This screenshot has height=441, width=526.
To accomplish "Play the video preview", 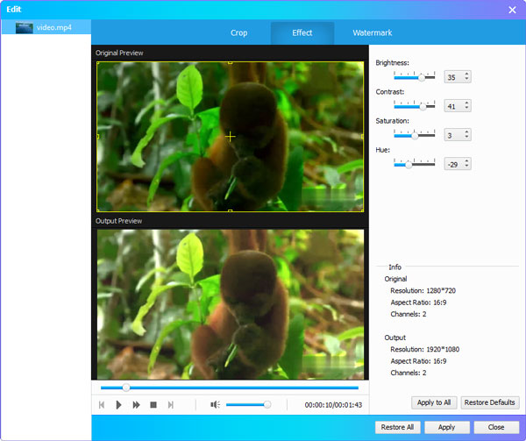I will tap(118, 405).
